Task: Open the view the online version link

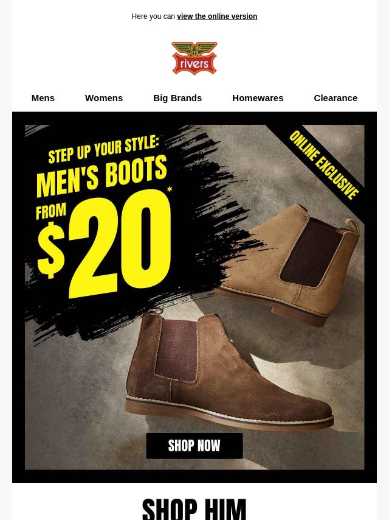Action: point(217,16)
